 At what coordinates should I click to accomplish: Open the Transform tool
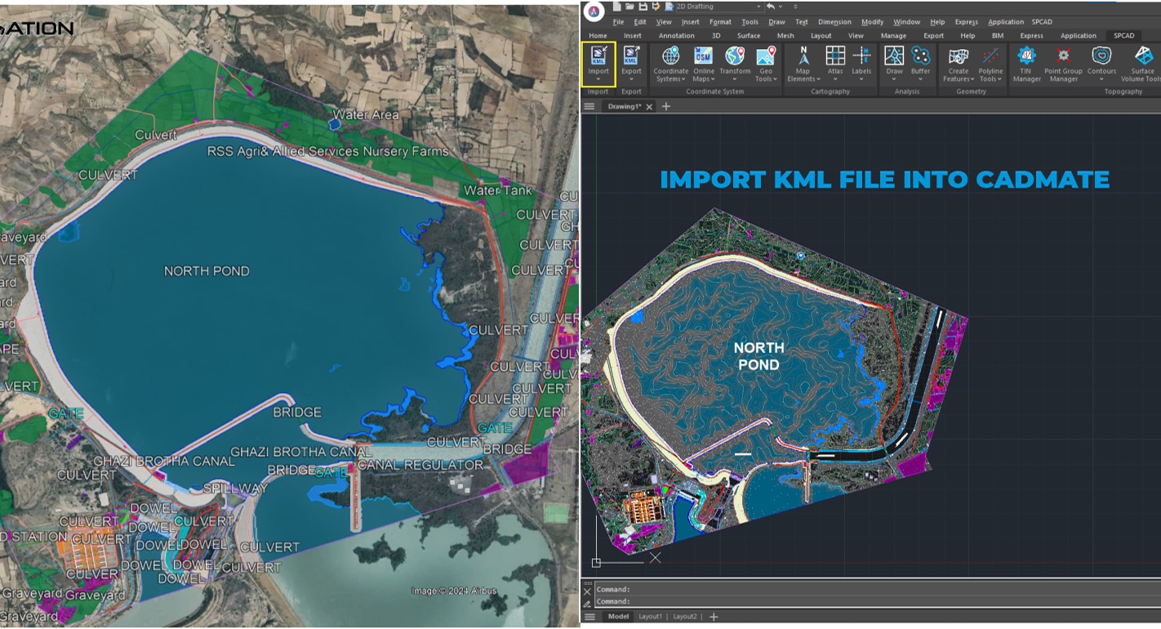735,56
